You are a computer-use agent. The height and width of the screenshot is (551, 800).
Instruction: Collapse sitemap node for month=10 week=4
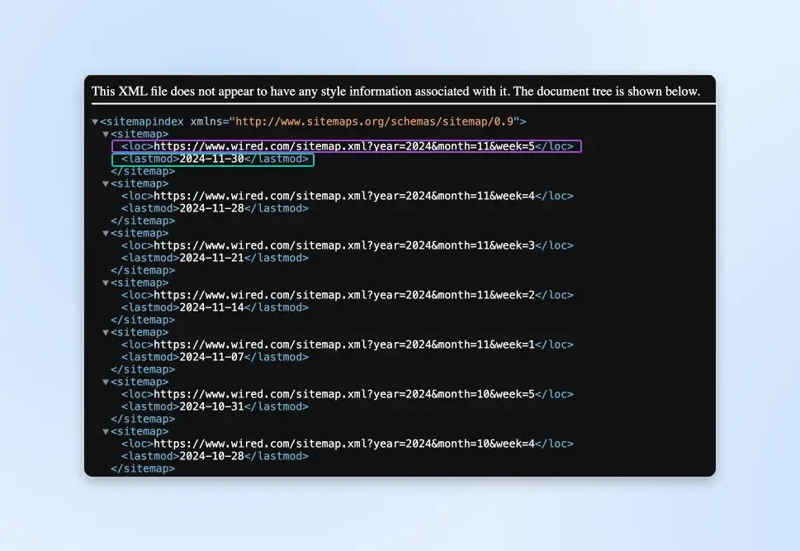click(x=106, y=431)
